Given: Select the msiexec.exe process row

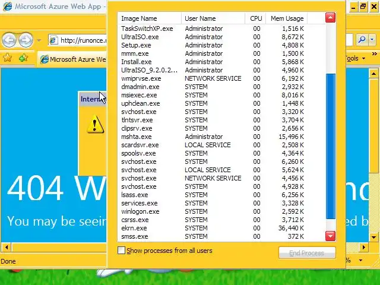Looking at the screenshot, I should (x=221, y=95).
